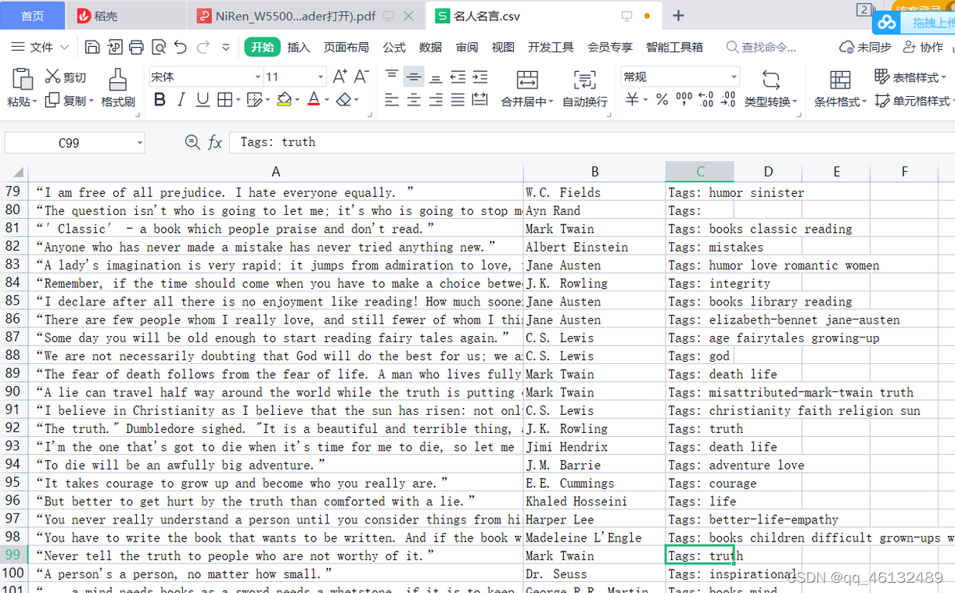Viewport: 955px width, 593px height.
Task: Click the 协作 collaborate button
Action: [923, 48]
